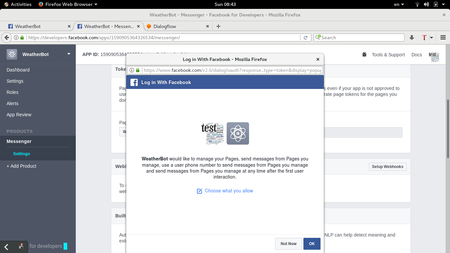Click the WeatherBot atom icon in sidebar
Screen dimensions: 450x253
[x=12, y=54]
